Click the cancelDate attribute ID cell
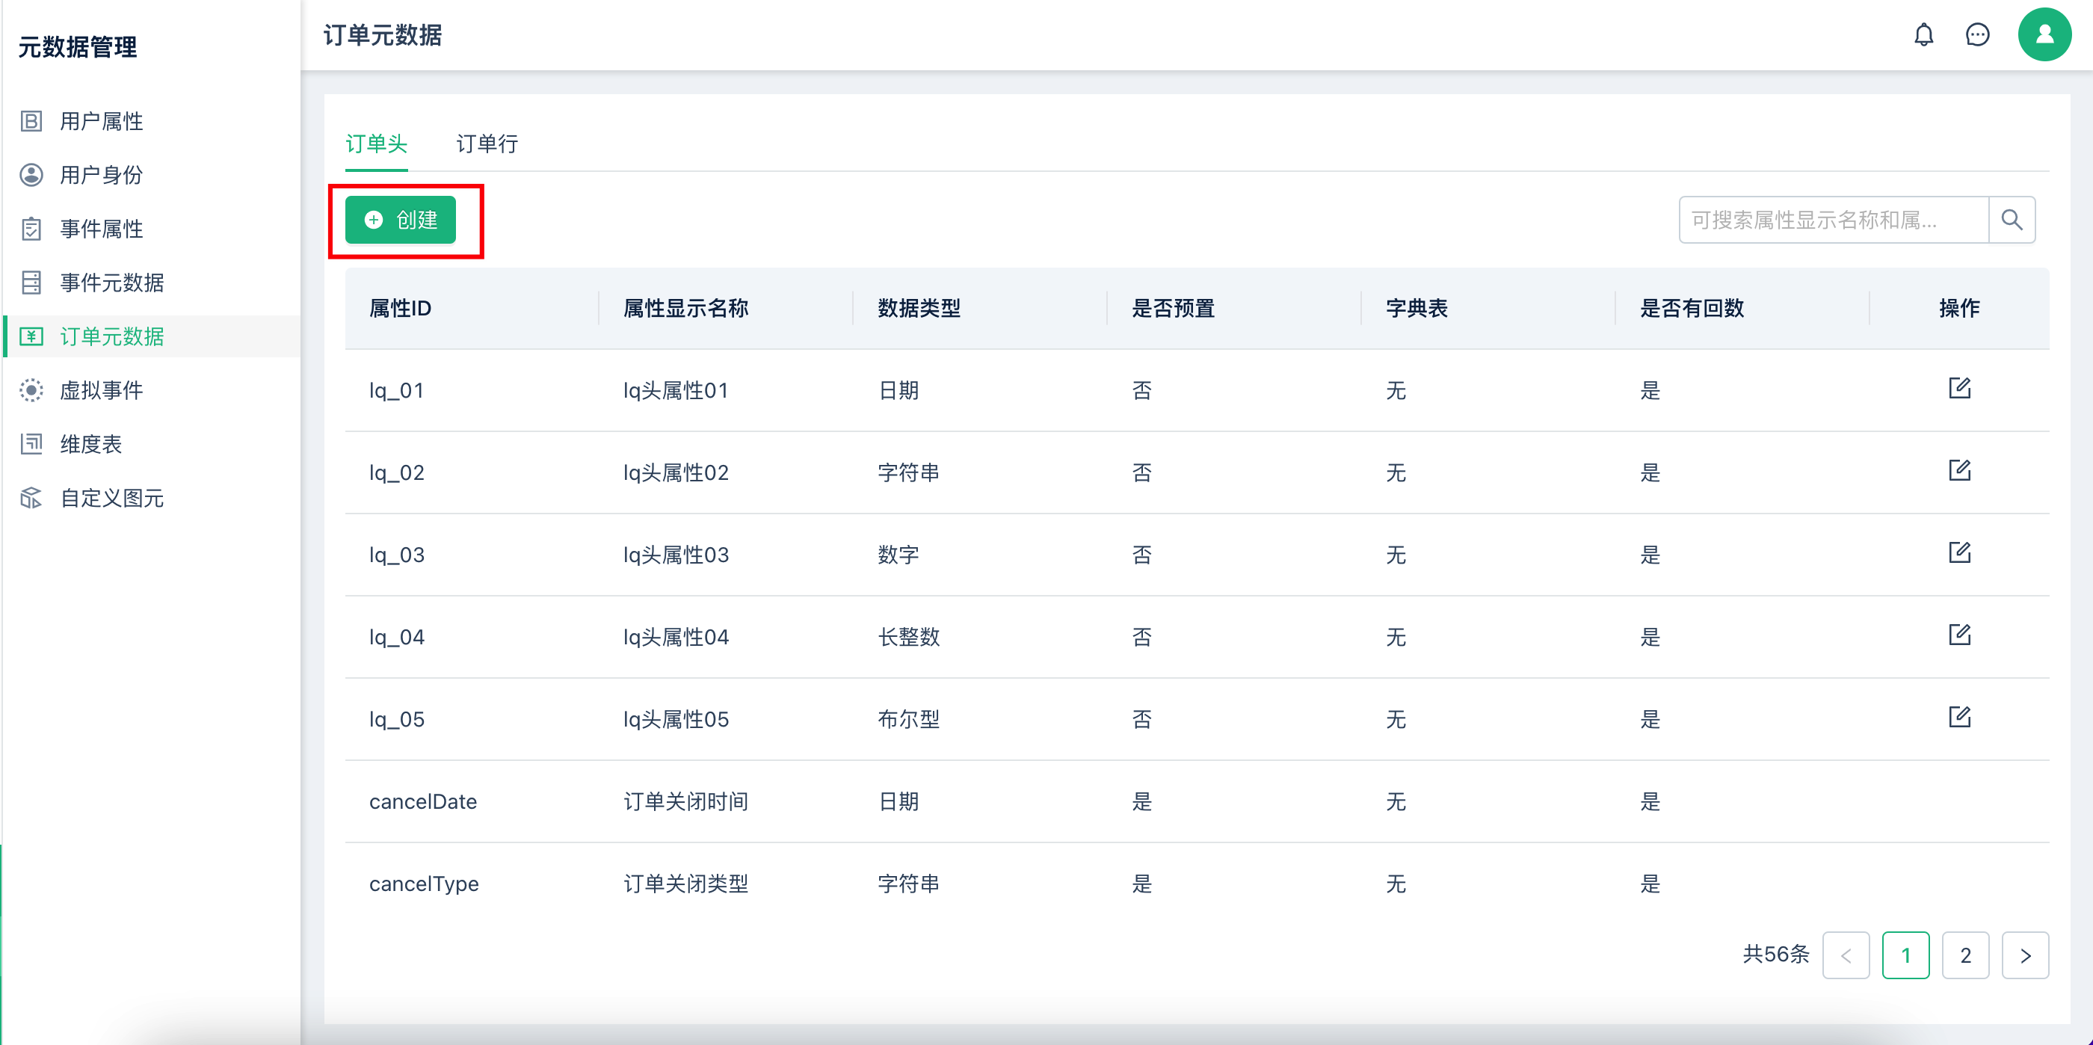The width and height of the screenshot is (2093, 1045). pyautogui.click(x=422, y=801)
